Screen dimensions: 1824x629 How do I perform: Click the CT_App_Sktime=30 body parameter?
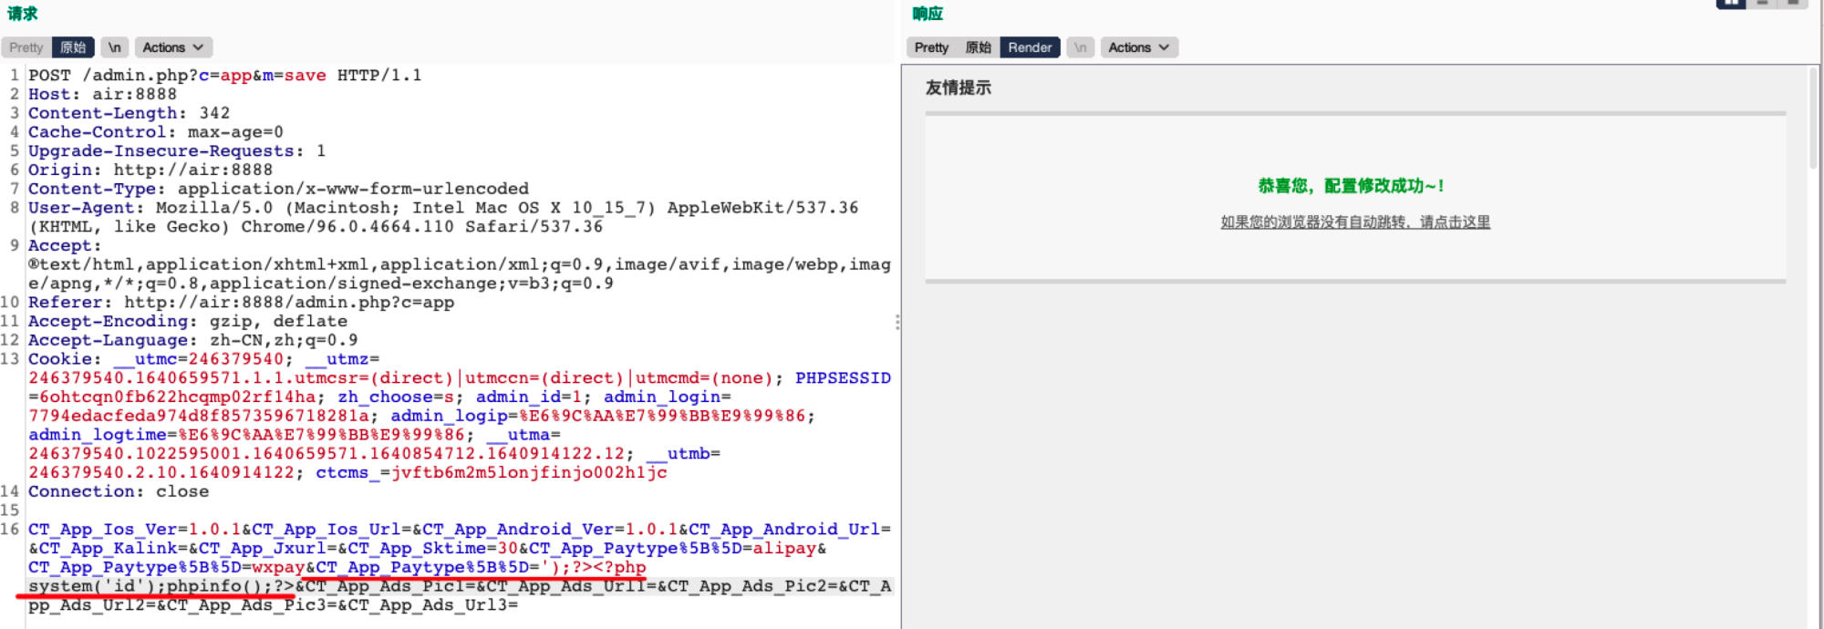coord(432,548)
